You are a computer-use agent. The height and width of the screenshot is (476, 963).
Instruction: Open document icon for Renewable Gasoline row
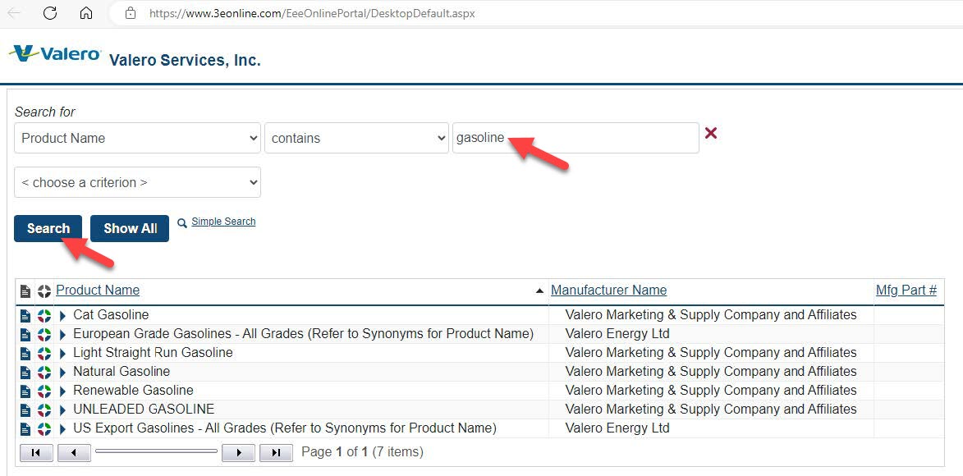[25, 391]
